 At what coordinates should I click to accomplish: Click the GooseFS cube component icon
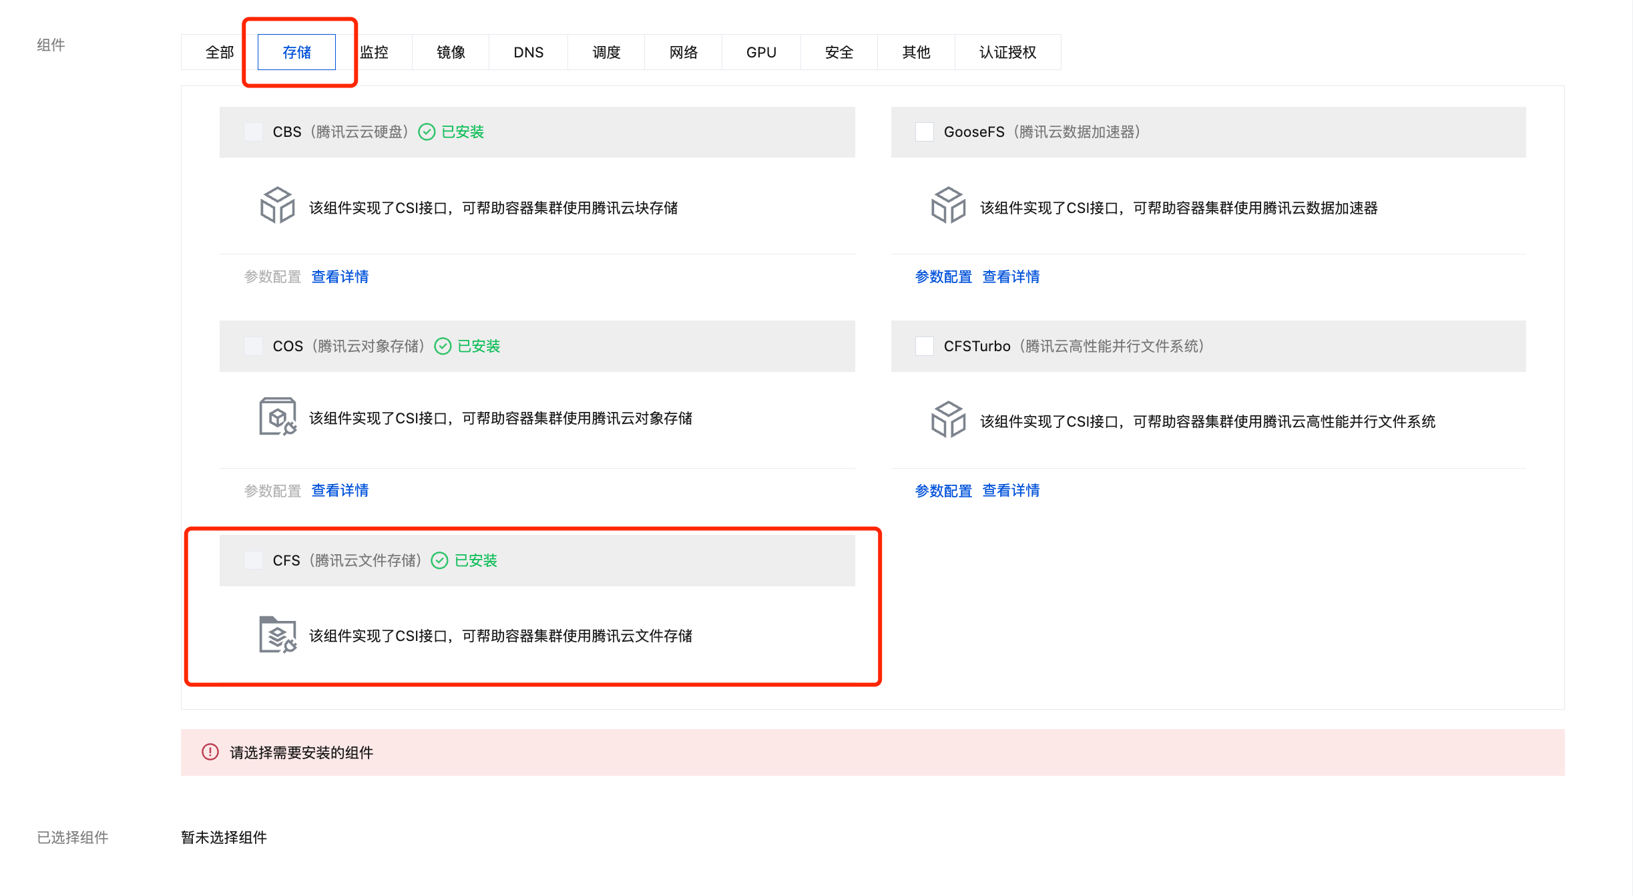click(948, 205)
